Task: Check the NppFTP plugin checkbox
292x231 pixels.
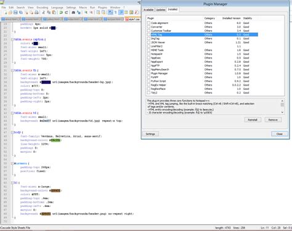Action: click(148, 66)
